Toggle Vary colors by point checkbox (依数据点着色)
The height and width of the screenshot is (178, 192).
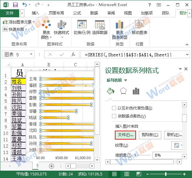point(114,116)
